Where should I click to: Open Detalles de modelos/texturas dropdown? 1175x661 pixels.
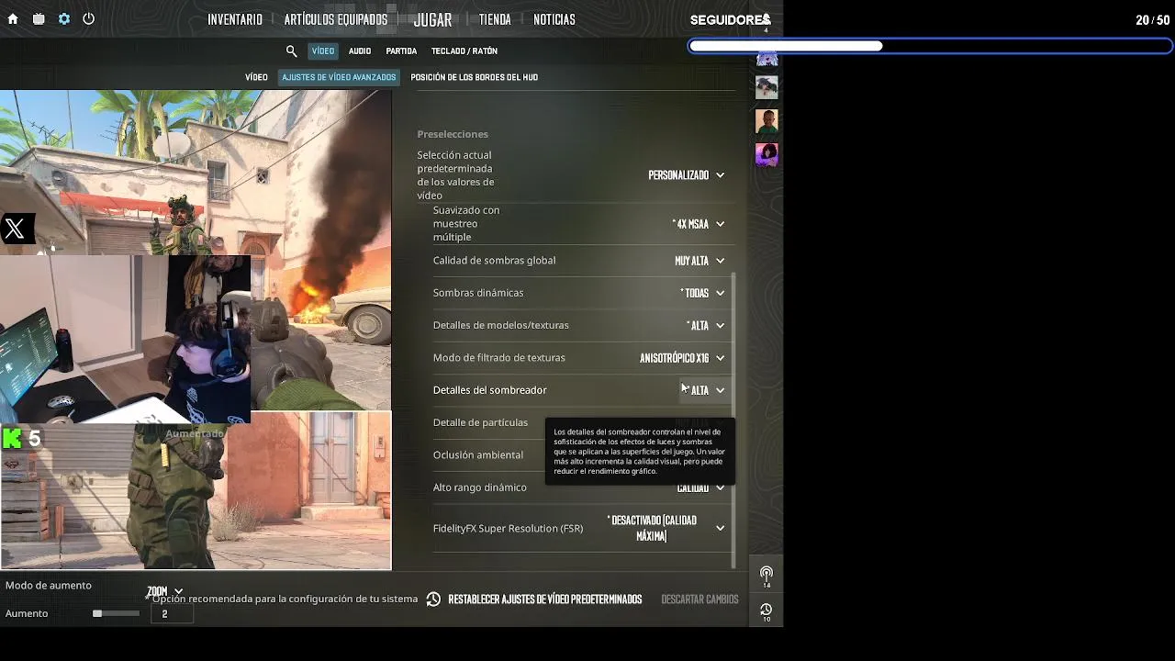pos(705,326)
